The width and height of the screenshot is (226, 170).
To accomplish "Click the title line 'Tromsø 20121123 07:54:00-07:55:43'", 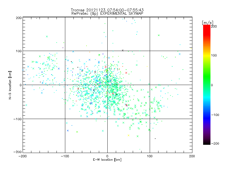I will pyautogui.click(x=107, y=10).
